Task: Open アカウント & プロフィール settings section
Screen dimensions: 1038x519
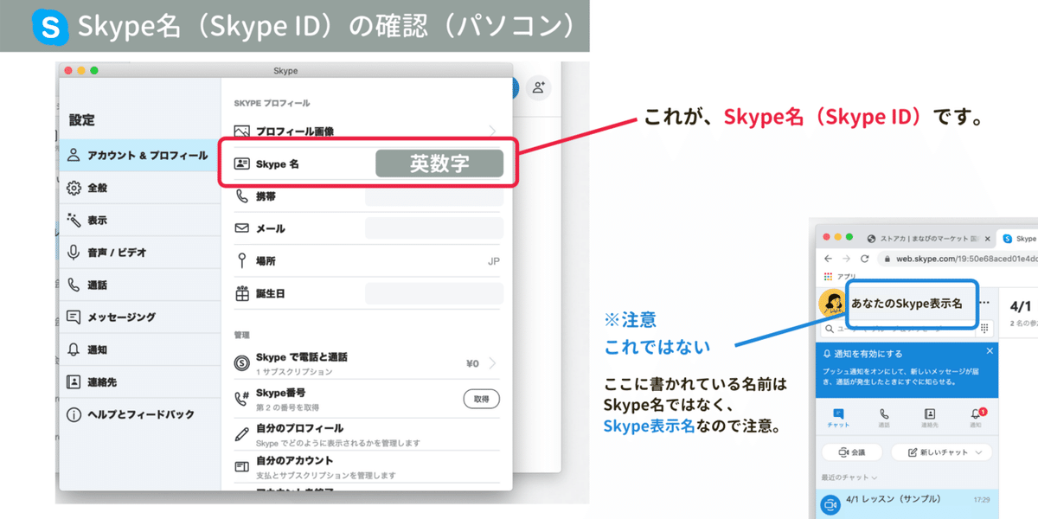Action: pyautogui.click(x=139, y=156)
